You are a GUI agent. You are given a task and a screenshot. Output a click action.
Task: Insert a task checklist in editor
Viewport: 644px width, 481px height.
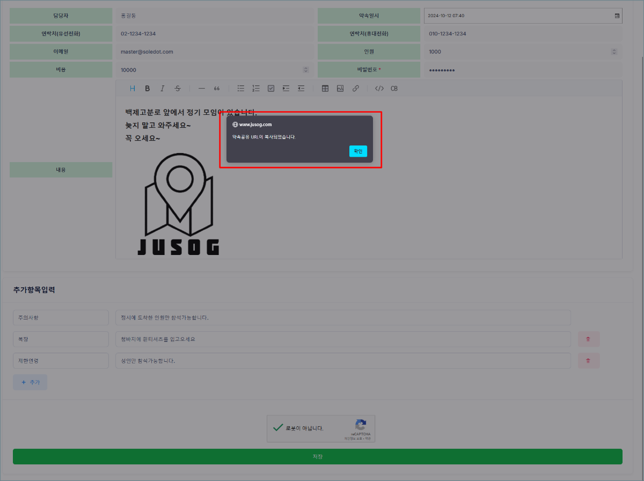click(271, 89)
